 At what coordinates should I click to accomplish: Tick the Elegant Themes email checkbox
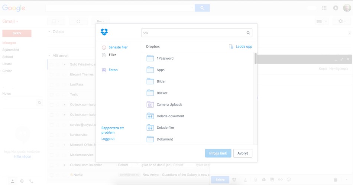pos(52,74)
